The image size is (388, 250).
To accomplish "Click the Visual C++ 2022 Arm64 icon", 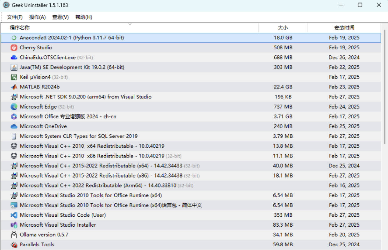I will (14, 186).
